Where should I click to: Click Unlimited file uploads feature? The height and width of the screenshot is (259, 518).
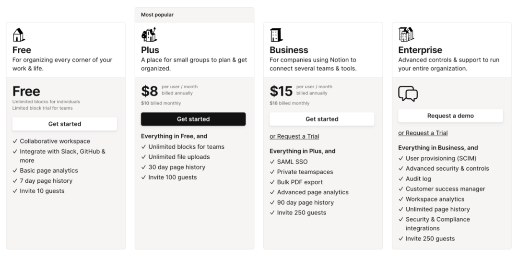[179, 157]
